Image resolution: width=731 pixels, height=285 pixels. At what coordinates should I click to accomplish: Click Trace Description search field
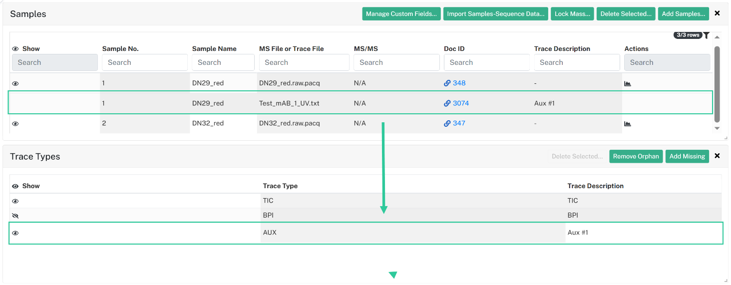(577, 62)
